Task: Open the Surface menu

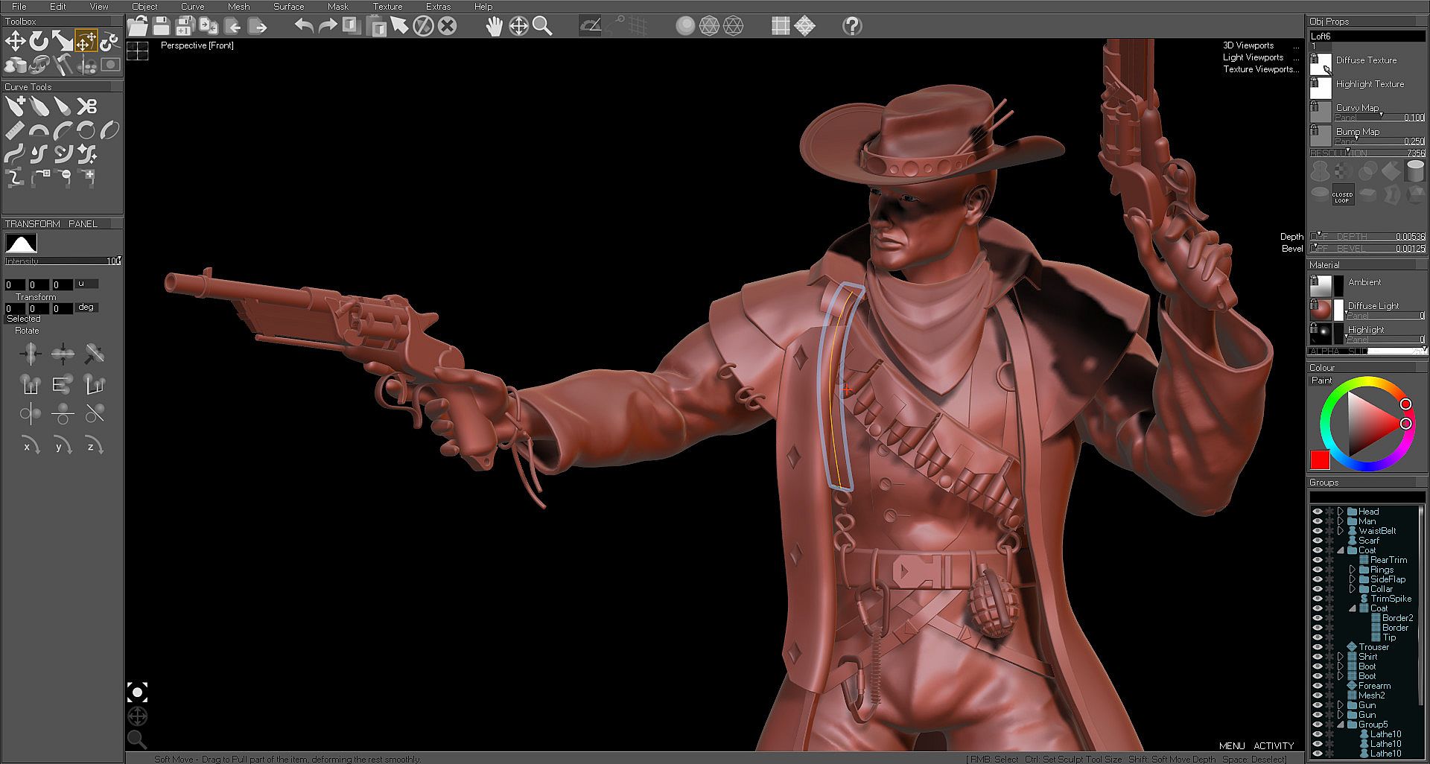Action: coord(288,7)
